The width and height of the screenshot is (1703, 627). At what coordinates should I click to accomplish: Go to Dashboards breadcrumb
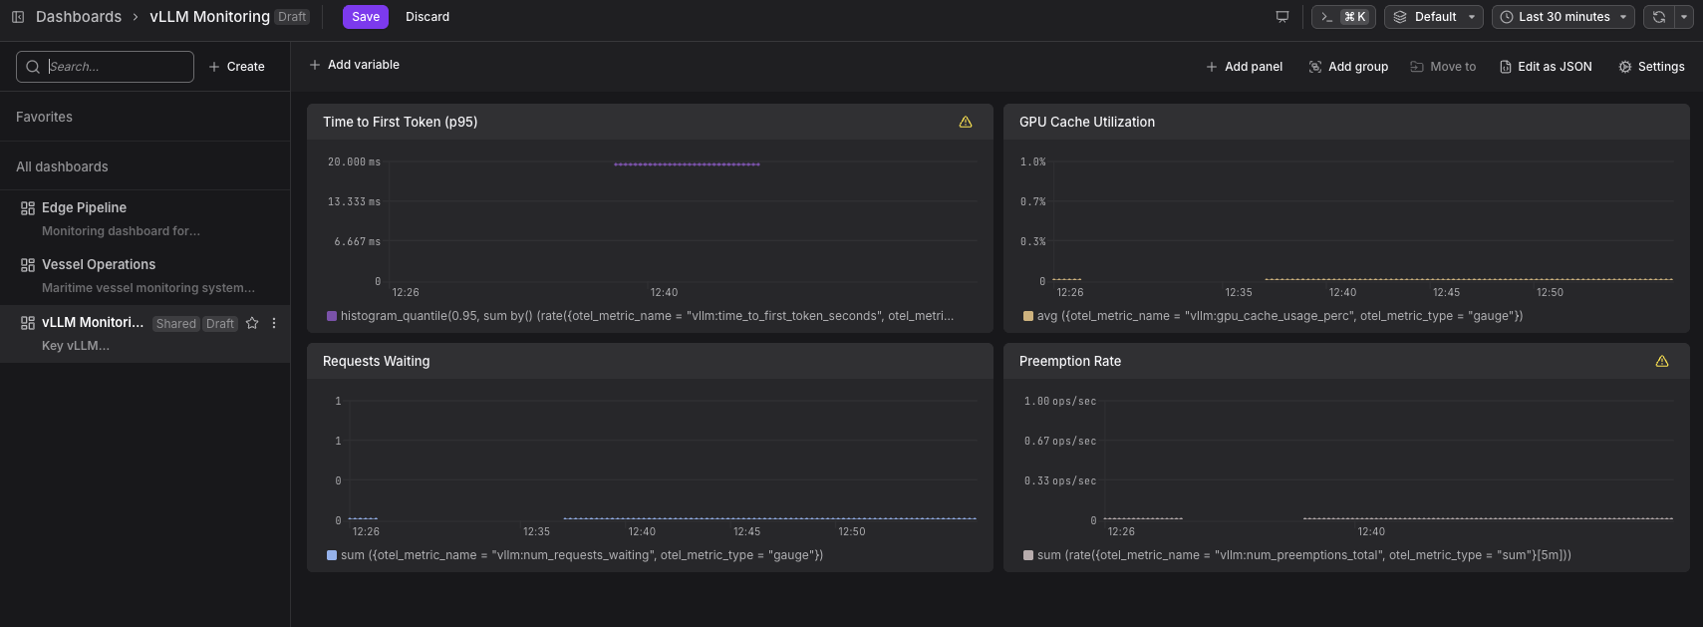(79, 17)
